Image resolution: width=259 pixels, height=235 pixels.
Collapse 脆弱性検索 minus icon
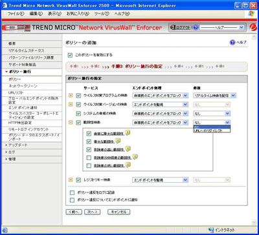[71, 123]
